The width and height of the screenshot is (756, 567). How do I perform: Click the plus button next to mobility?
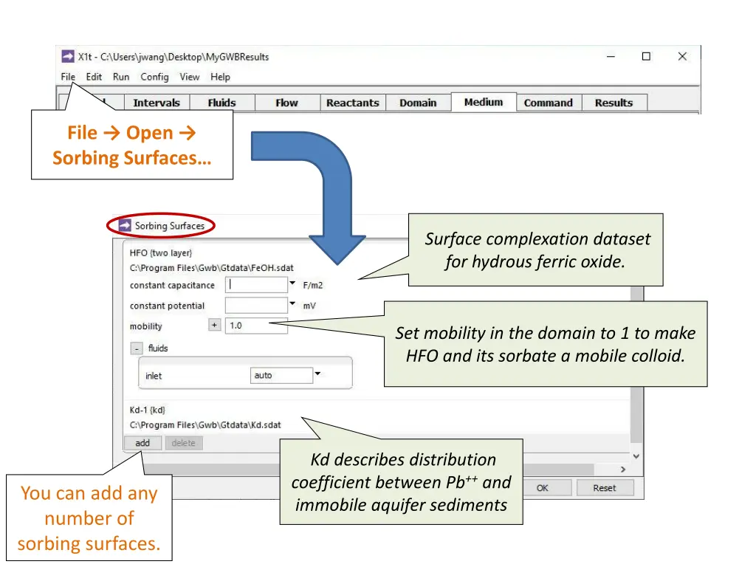(x=215, y=325)
